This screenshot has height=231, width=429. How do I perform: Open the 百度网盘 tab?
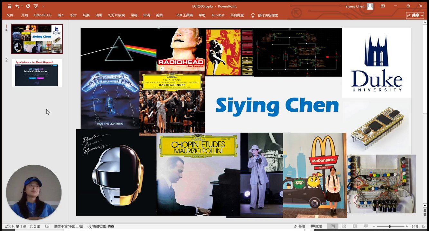[x=237, y=15]
